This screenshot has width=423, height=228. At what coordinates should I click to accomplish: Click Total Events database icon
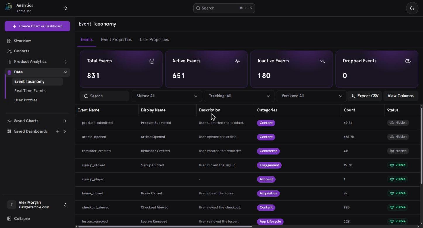[x=152, y=61]
